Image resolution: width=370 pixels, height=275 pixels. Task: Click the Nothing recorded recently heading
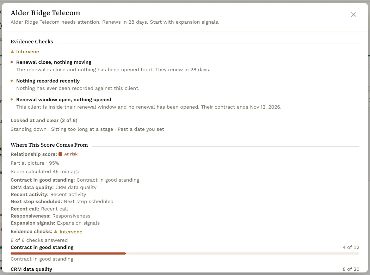48,81
